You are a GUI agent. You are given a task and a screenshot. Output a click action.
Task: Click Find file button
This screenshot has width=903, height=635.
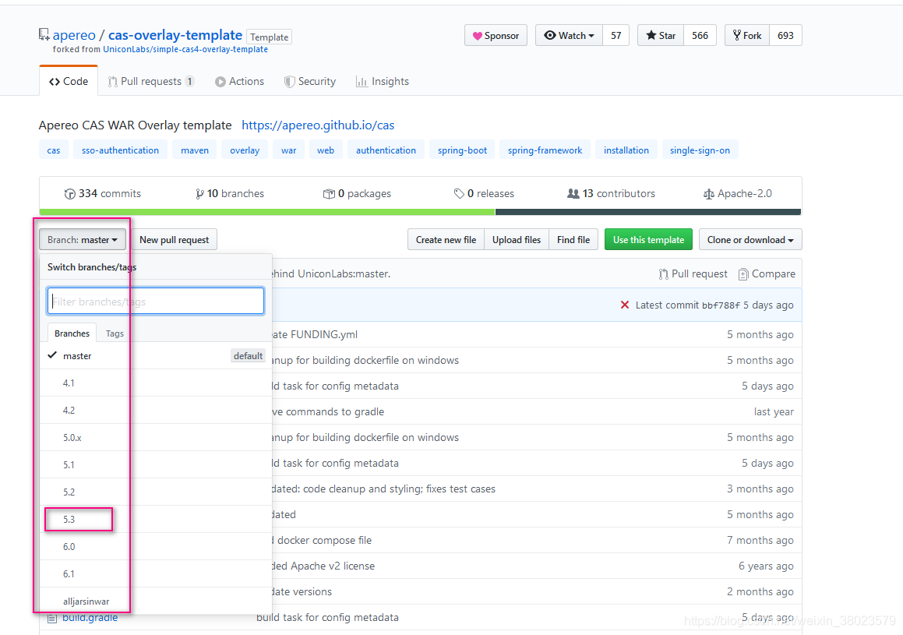[x=573, y=239]
